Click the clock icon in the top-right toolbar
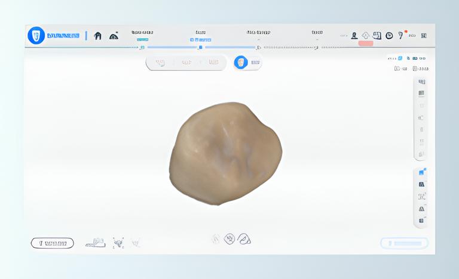 [x=389, y=36]
